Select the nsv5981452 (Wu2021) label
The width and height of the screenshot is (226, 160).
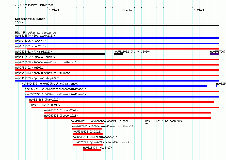[x=87, y=132]
